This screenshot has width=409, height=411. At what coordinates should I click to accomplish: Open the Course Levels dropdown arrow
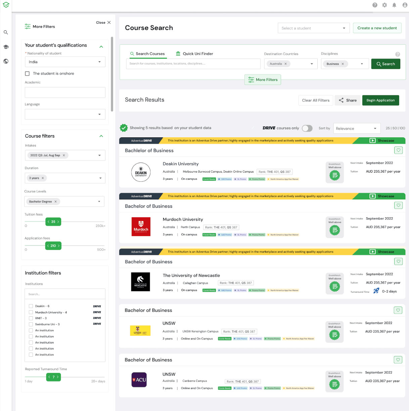[x=99, y=201]
